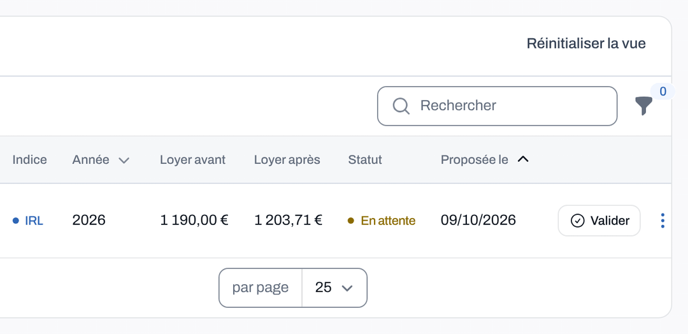Click Réinitialiser la vue
This screenshot has height=334, width=688.
(586, 43)
